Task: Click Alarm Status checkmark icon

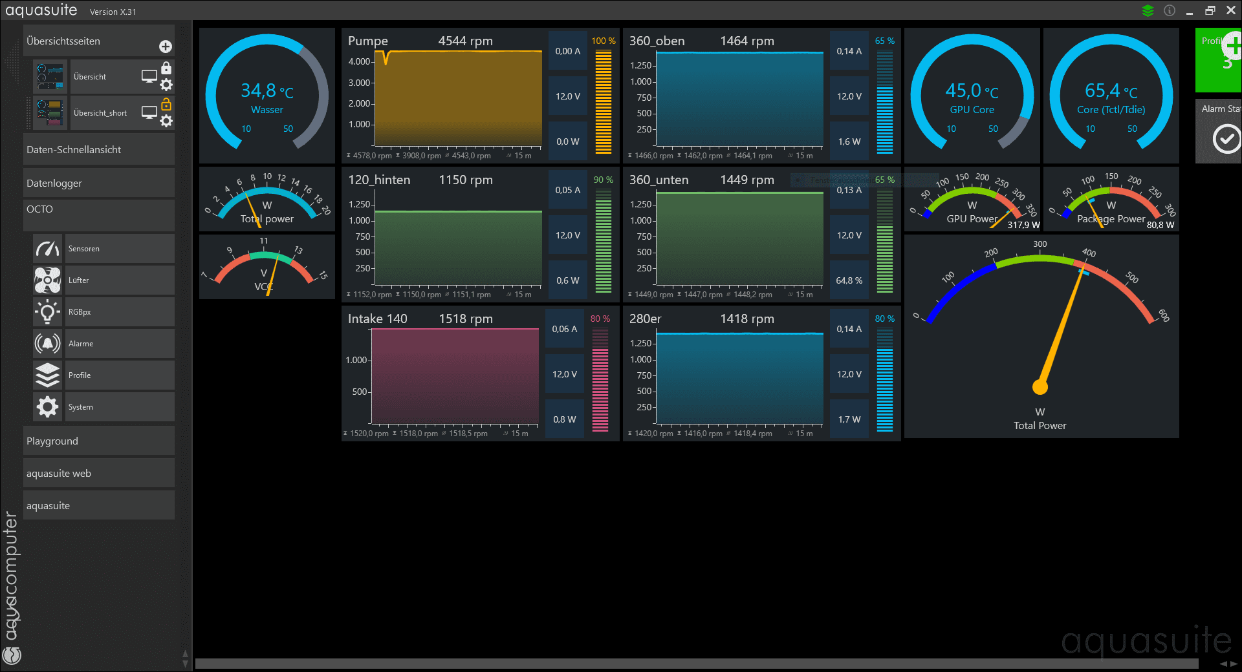Action: click(x=1226, y=139)
